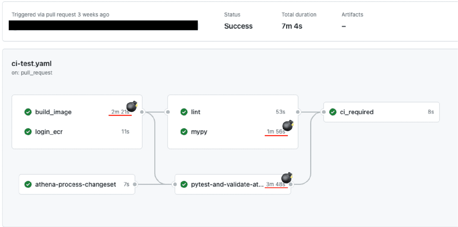Click the bomb icon near mypy duration

pyautogui.click(x=288, y=125)
